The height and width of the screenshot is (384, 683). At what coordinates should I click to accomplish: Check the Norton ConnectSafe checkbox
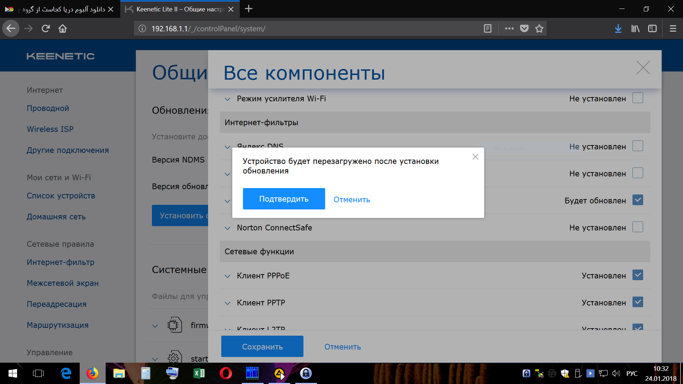(638, 227)
